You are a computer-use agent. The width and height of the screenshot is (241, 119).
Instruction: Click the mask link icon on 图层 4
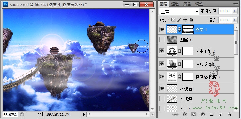pos(180,30)
